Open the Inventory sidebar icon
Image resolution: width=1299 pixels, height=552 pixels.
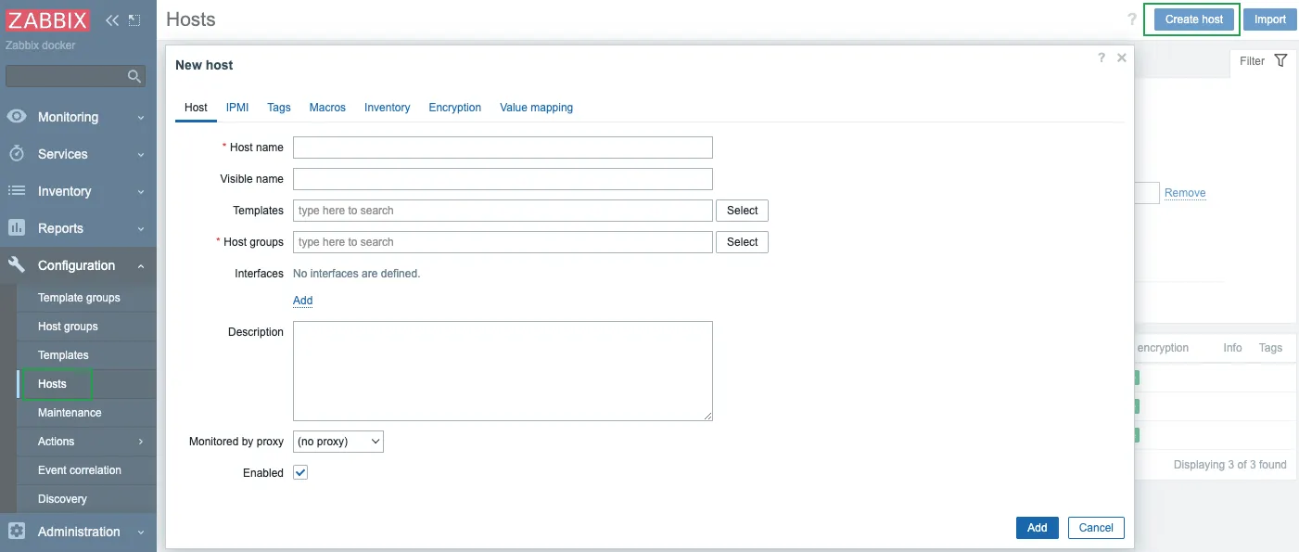coord(17,191)
